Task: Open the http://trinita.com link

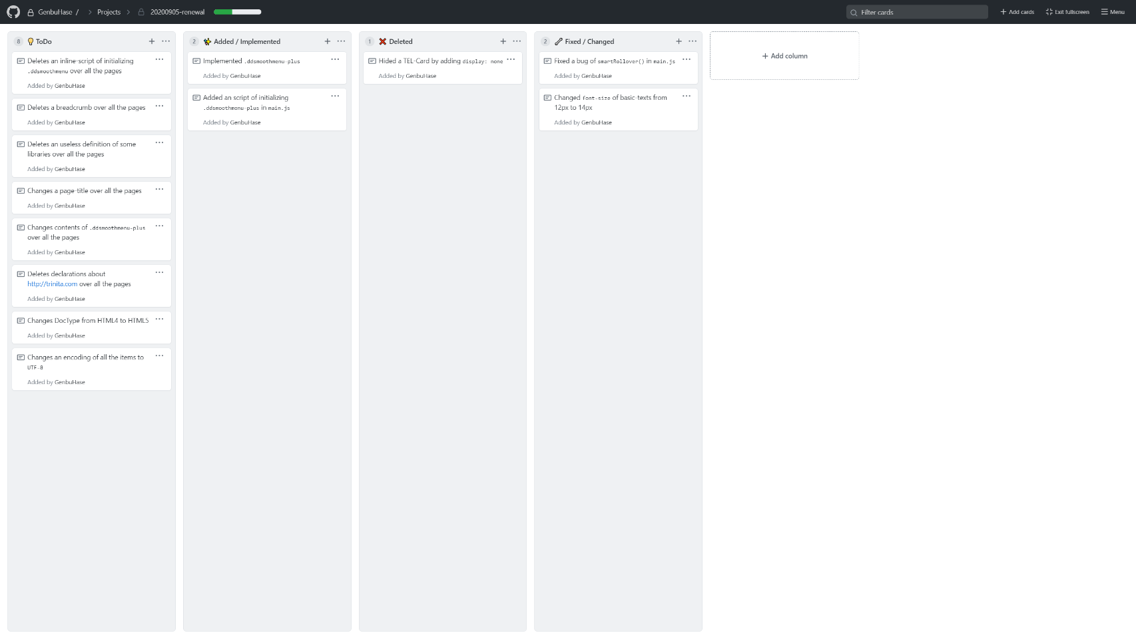Action: coord(52,284)
